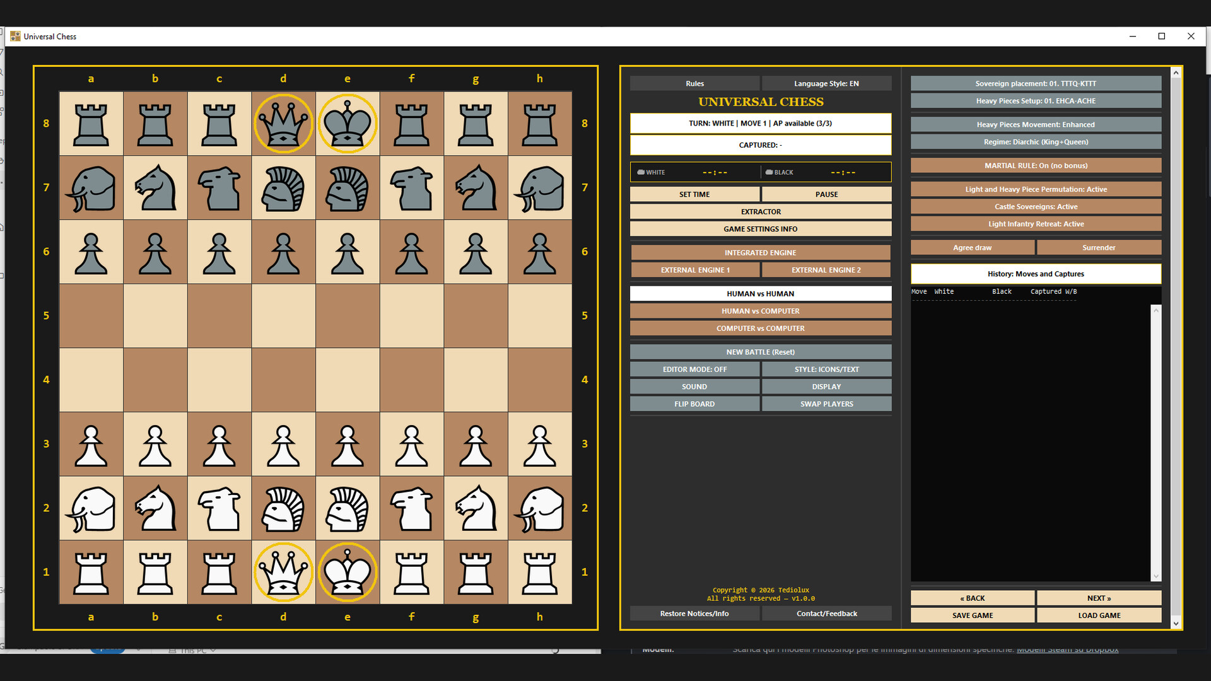Toggle Castle Sovereigns setting
This screenshot has height=681, width=1211.
pyautogui.click(x=1036, y=207)
